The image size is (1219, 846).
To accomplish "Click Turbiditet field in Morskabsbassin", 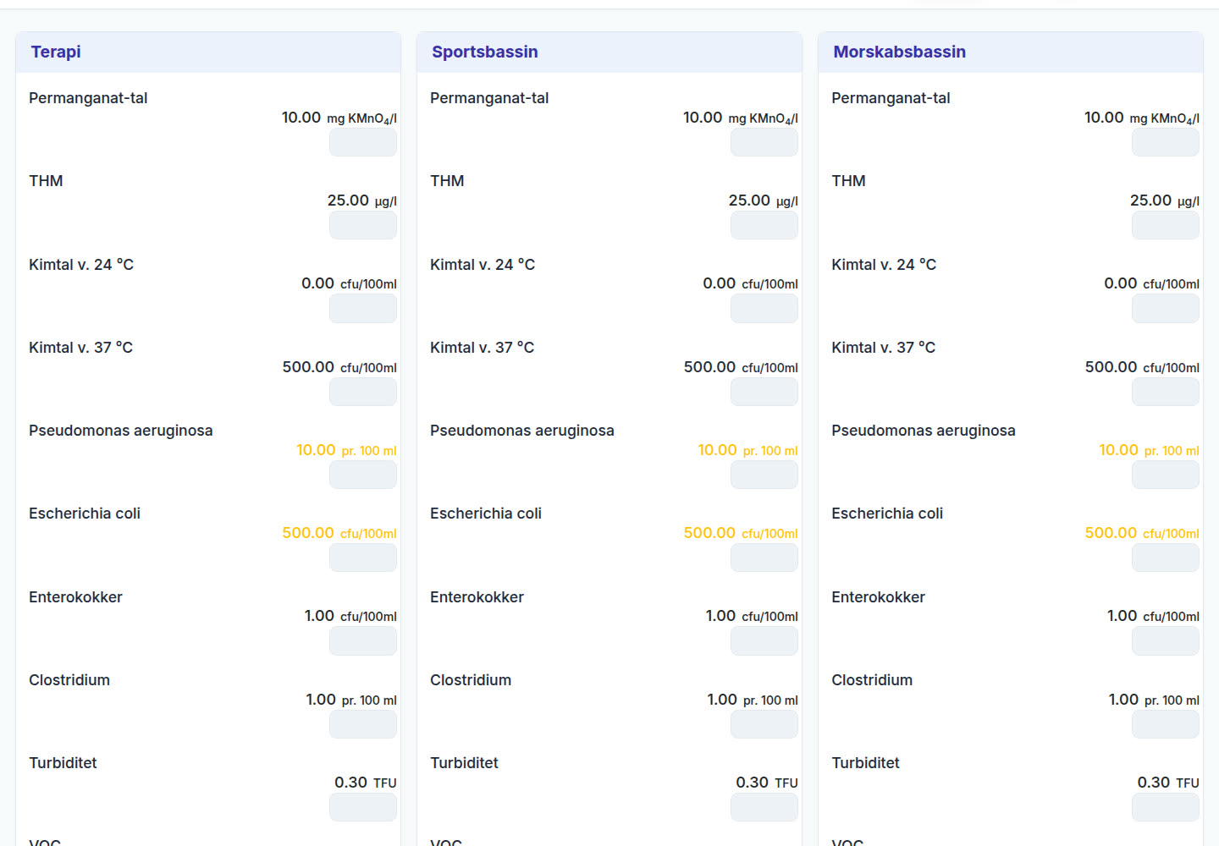I will pyautogui.click(x=1165, y=807).
